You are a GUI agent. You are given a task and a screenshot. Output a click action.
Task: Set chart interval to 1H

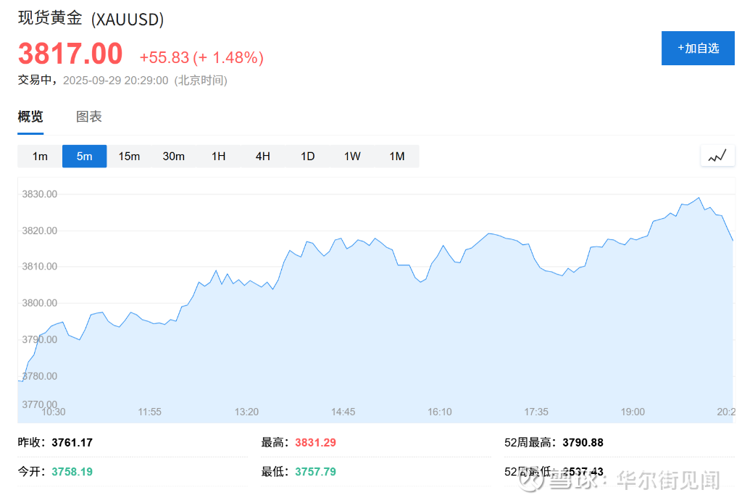click(x=219, y=157)
